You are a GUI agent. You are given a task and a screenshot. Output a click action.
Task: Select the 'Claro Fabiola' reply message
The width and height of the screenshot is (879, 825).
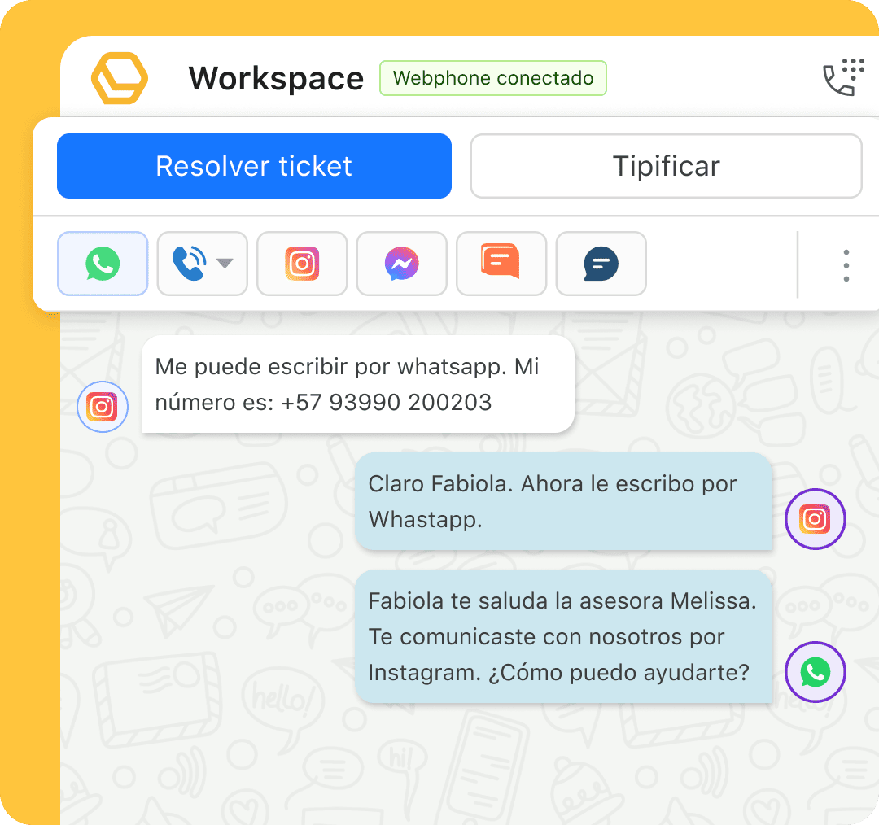coord(563,502)
